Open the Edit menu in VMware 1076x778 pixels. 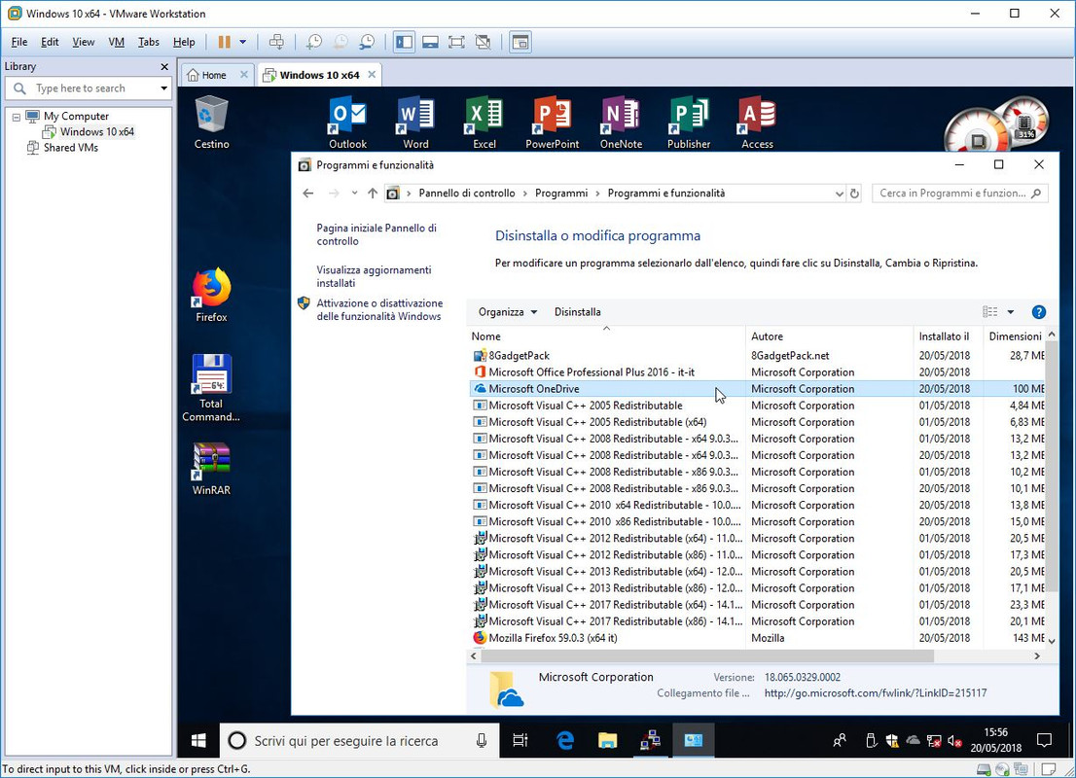point(50,42)
